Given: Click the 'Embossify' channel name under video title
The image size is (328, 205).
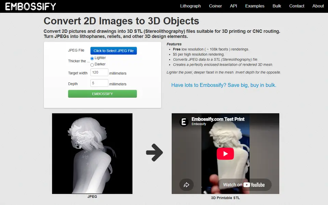Looking at the screenshot, I should click(x=199, y=124).
